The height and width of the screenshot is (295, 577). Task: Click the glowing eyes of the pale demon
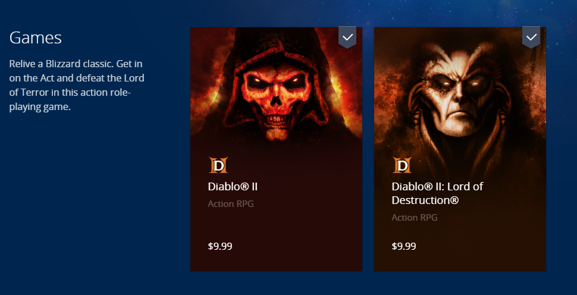coord(460,84)
